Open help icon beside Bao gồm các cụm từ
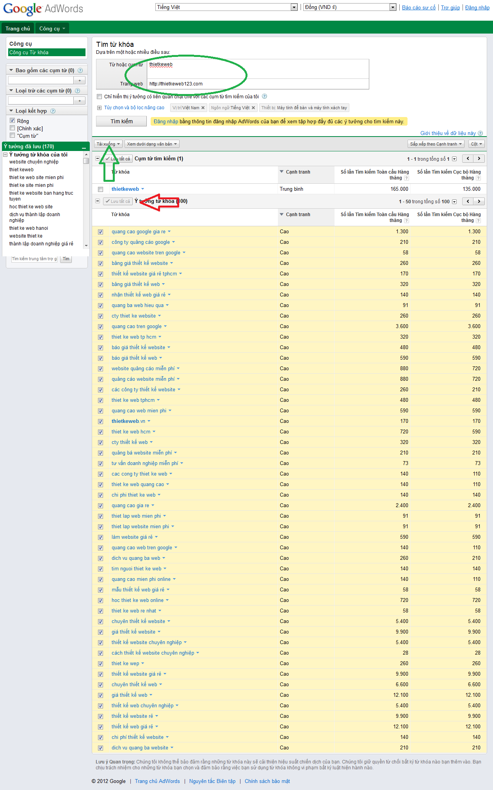Image resolution: width=493 pixels, height=790 pixels. (80, 71)
